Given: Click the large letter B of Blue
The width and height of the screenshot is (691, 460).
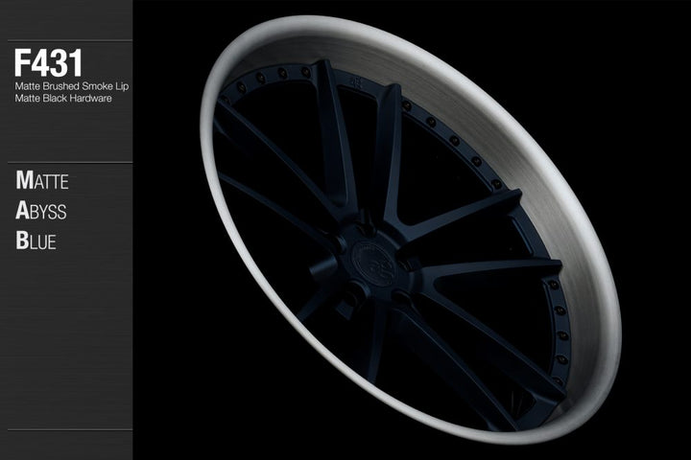Looking at the screenshot, I should 21,241.
